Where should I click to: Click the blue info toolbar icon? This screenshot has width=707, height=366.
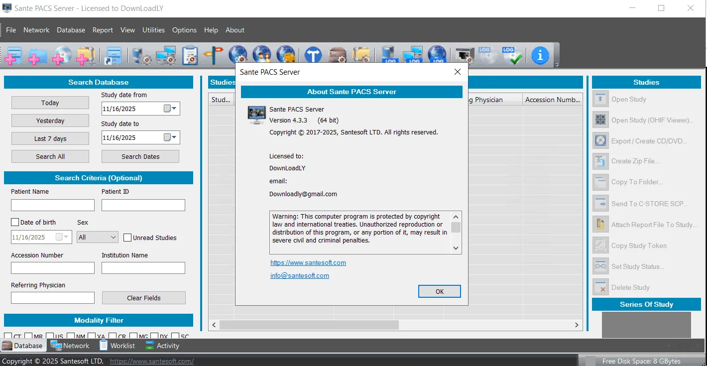click(x=540, y=55)
